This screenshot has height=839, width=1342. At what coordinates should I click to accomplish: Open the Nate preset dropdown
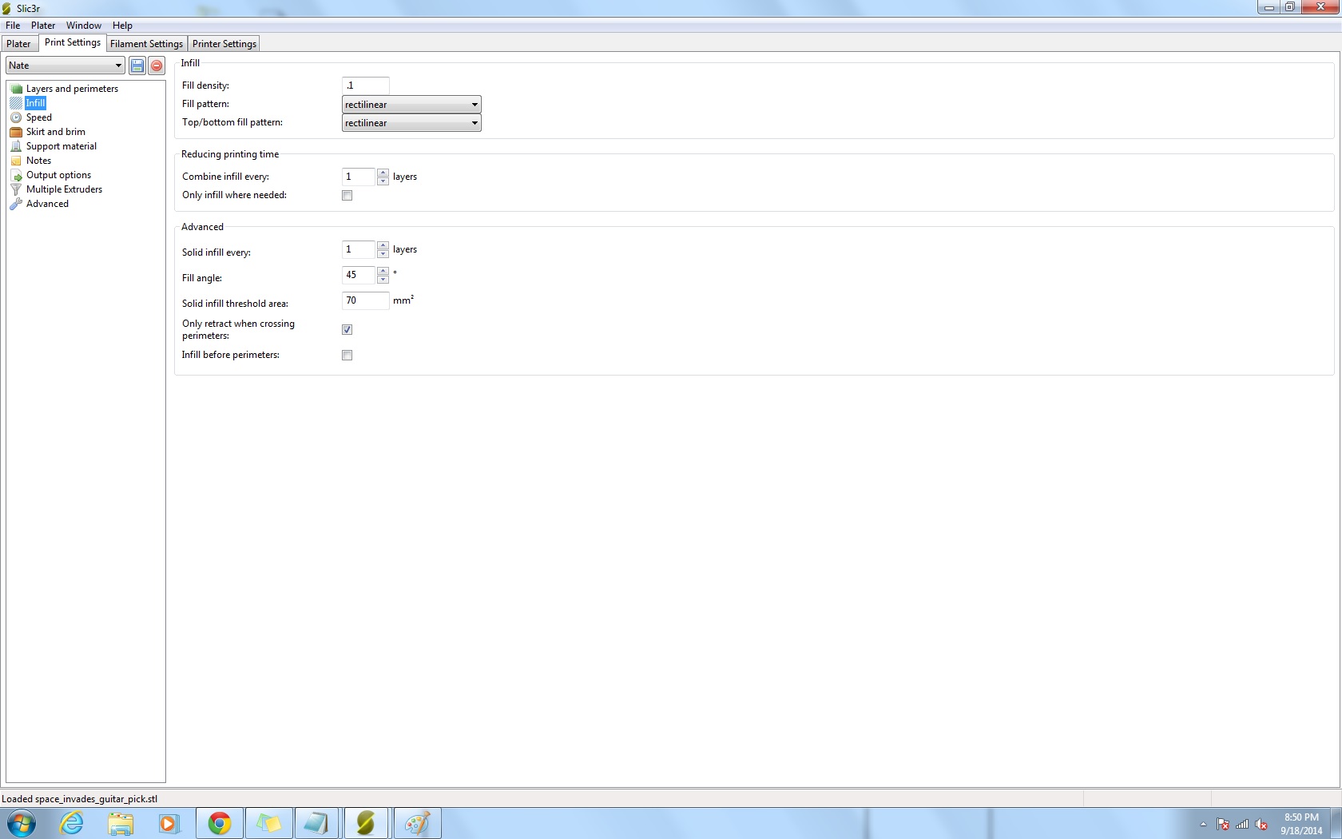(66, 66)
